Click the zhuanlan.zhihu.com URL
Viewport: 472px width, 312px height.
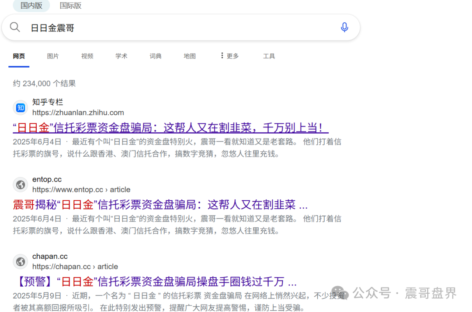coord(78,113)
